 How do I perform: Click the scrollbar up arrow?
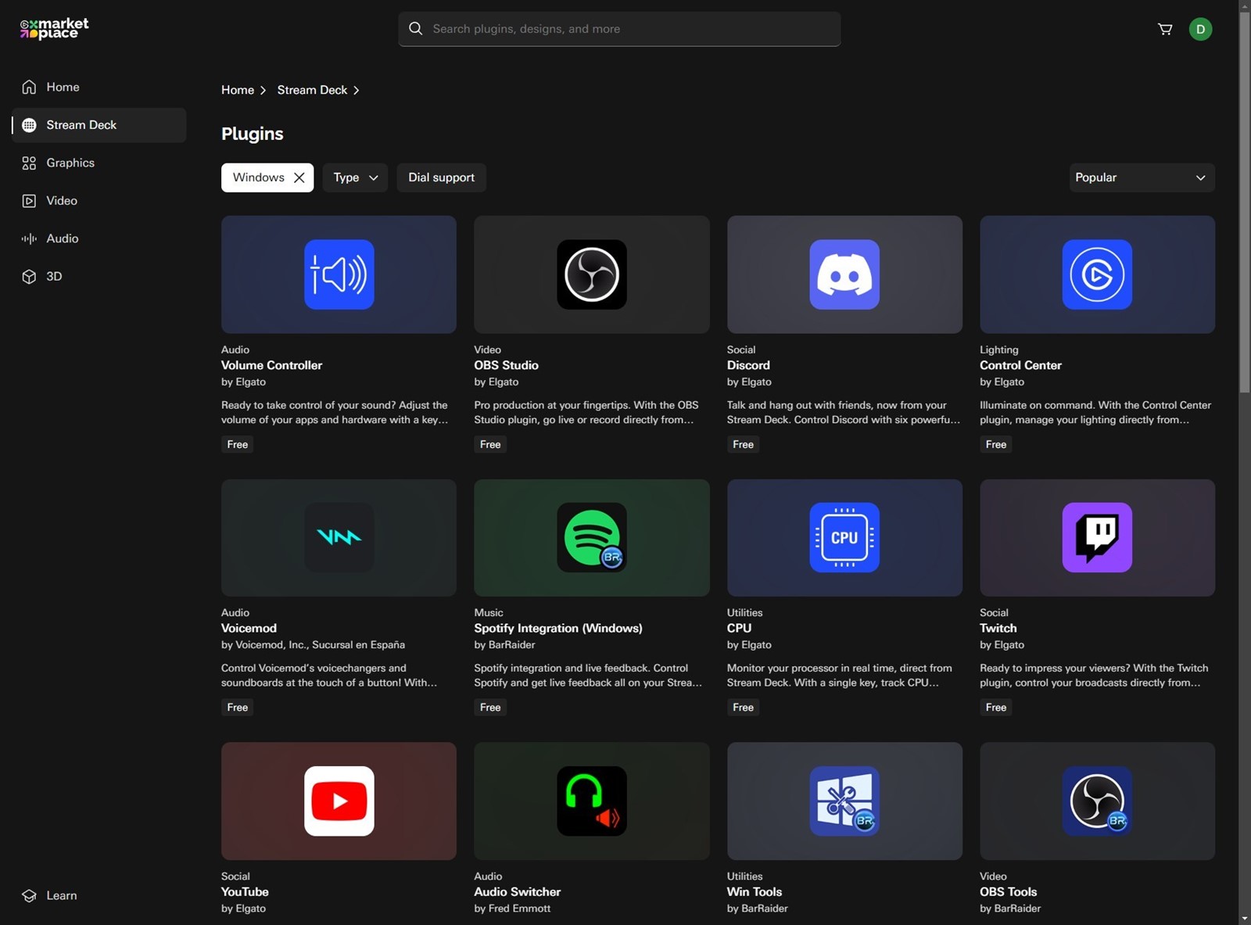coord(1245,5)
